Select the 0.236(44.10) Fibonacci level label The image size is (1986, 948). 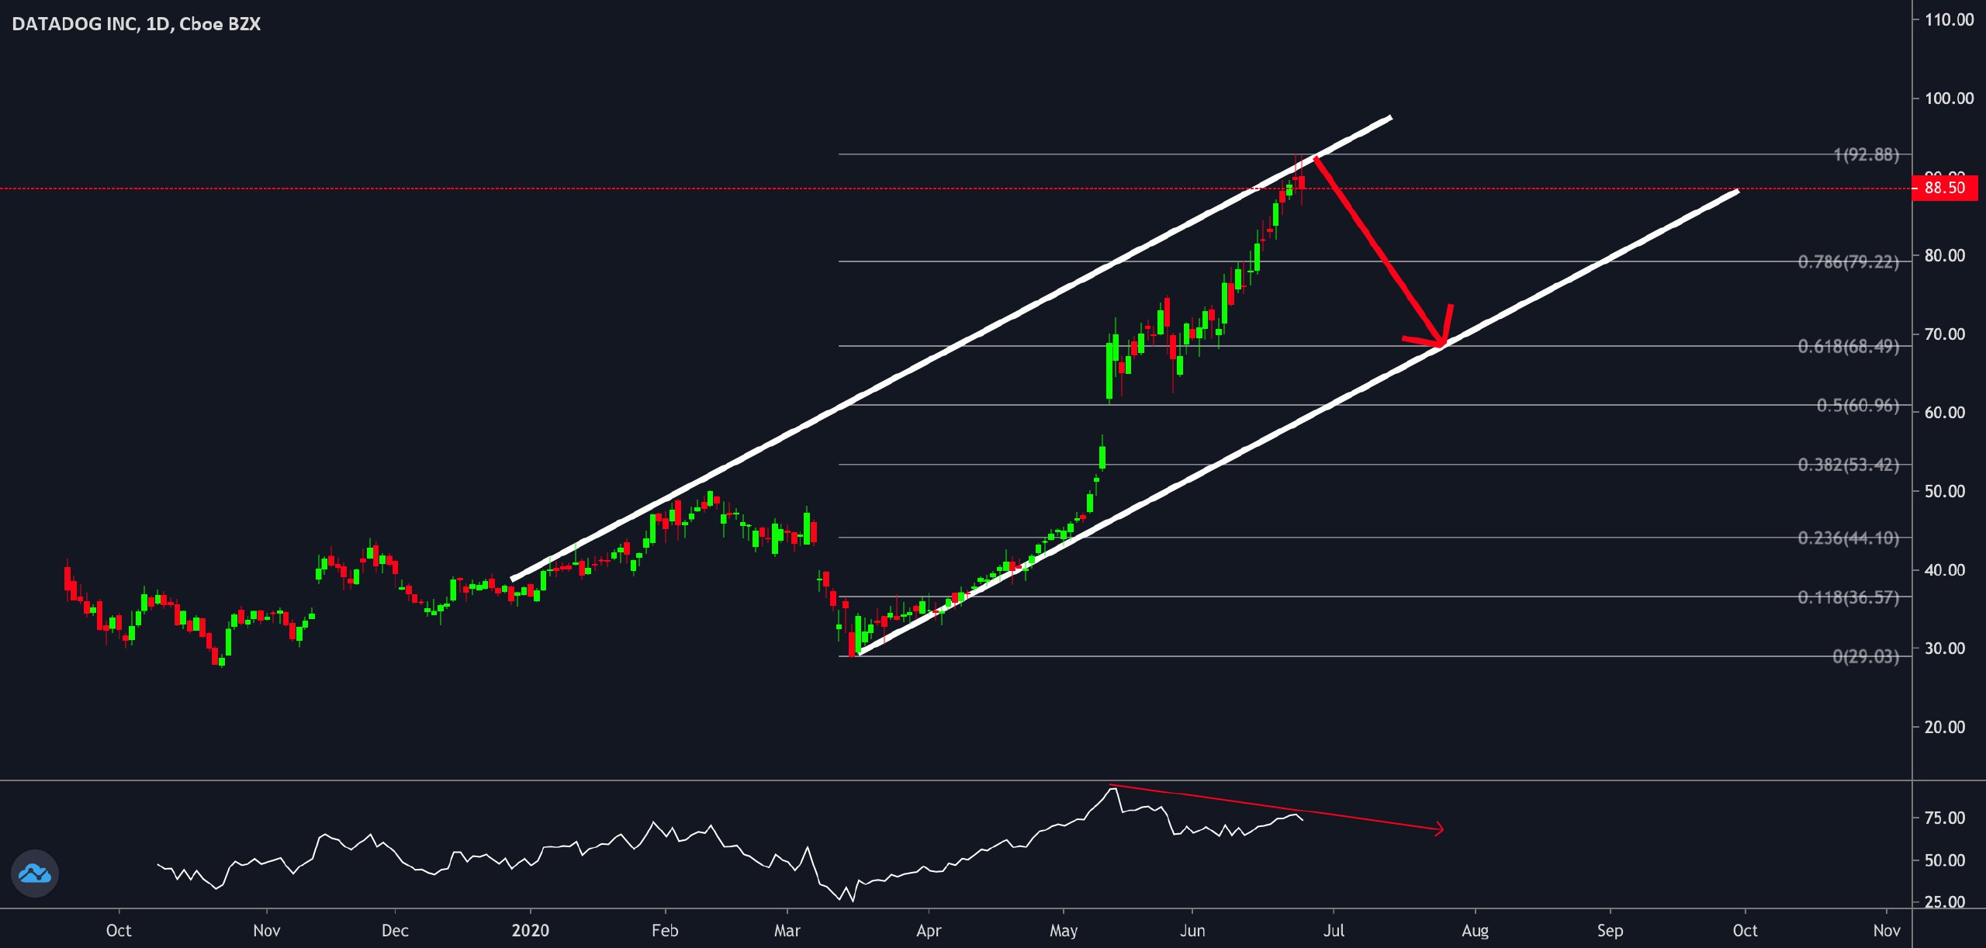[x=1849, y=538]
